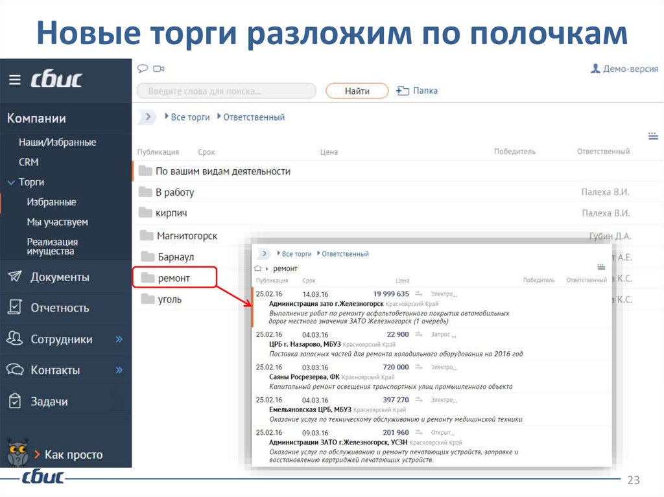Click the Папка add-folder button

click(417, 91)
